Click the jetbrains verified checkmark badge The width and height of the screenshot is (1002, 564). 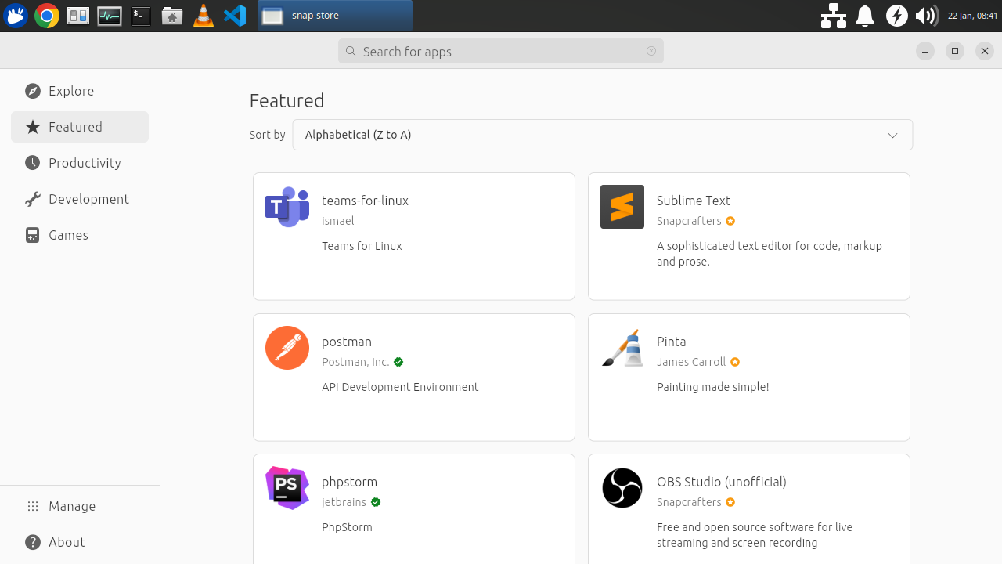tap(376, 502)
